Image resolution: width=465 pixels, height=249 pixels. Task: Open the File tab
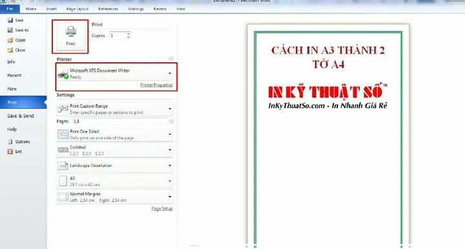[x=10, y=9]
